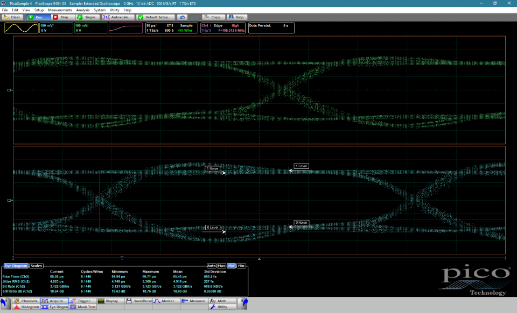Open the Utility menu in the menu bar
Viewport: 517px width, 313px height.
click(114, 10)
